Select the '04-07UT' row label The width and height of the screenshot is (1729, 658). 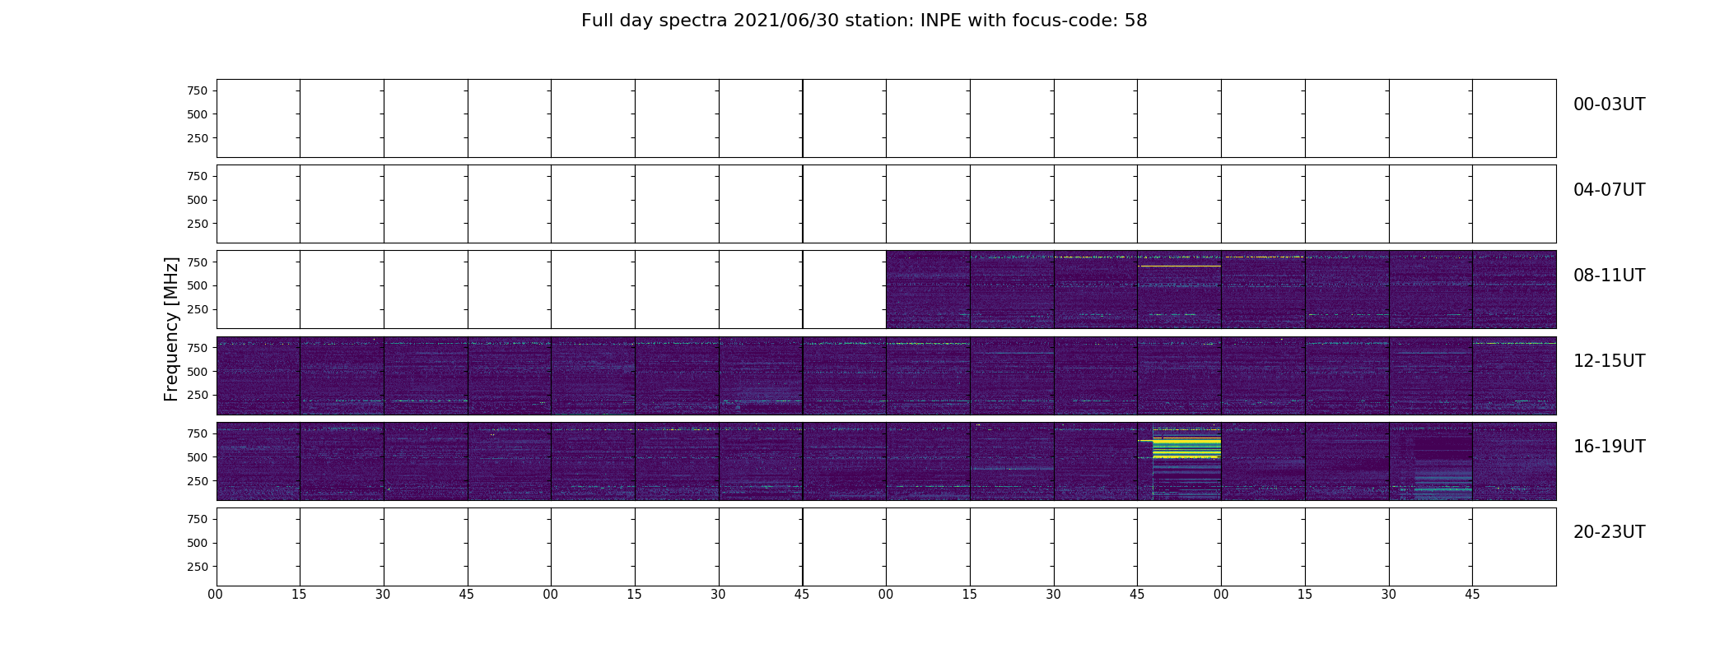[1609, 190]
